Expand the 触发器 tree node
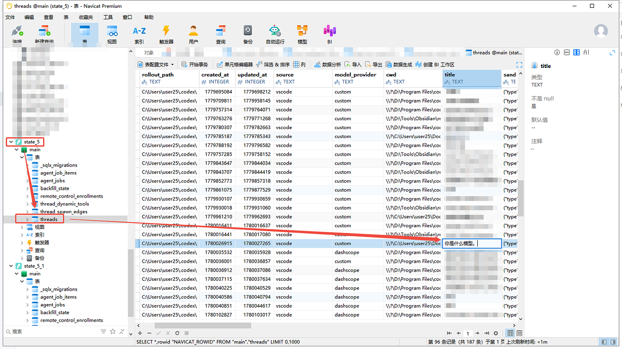The image size is (622, 349). 22,243
